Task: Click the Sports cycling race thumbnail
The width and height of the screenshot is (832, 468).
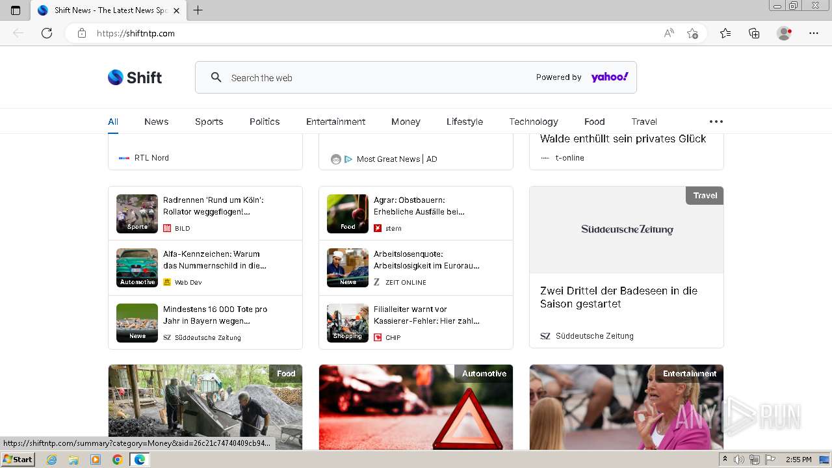Action: [x=137, y=214]
